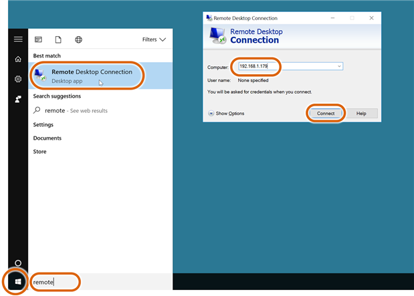Open the Settings search category
The image size is (414, 296).
point(43,124)
